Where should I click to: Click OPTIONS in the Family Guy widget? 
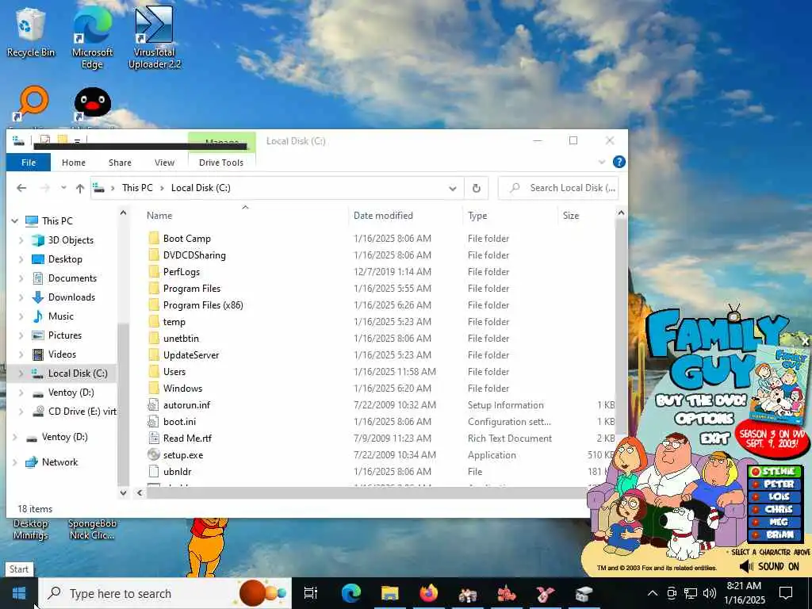(704, 418)
